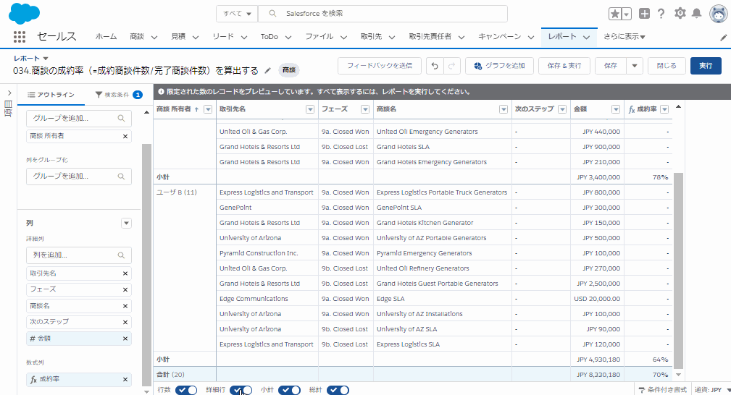
Task: Open the 取引先名 column header menu
Action: (310, 109)
